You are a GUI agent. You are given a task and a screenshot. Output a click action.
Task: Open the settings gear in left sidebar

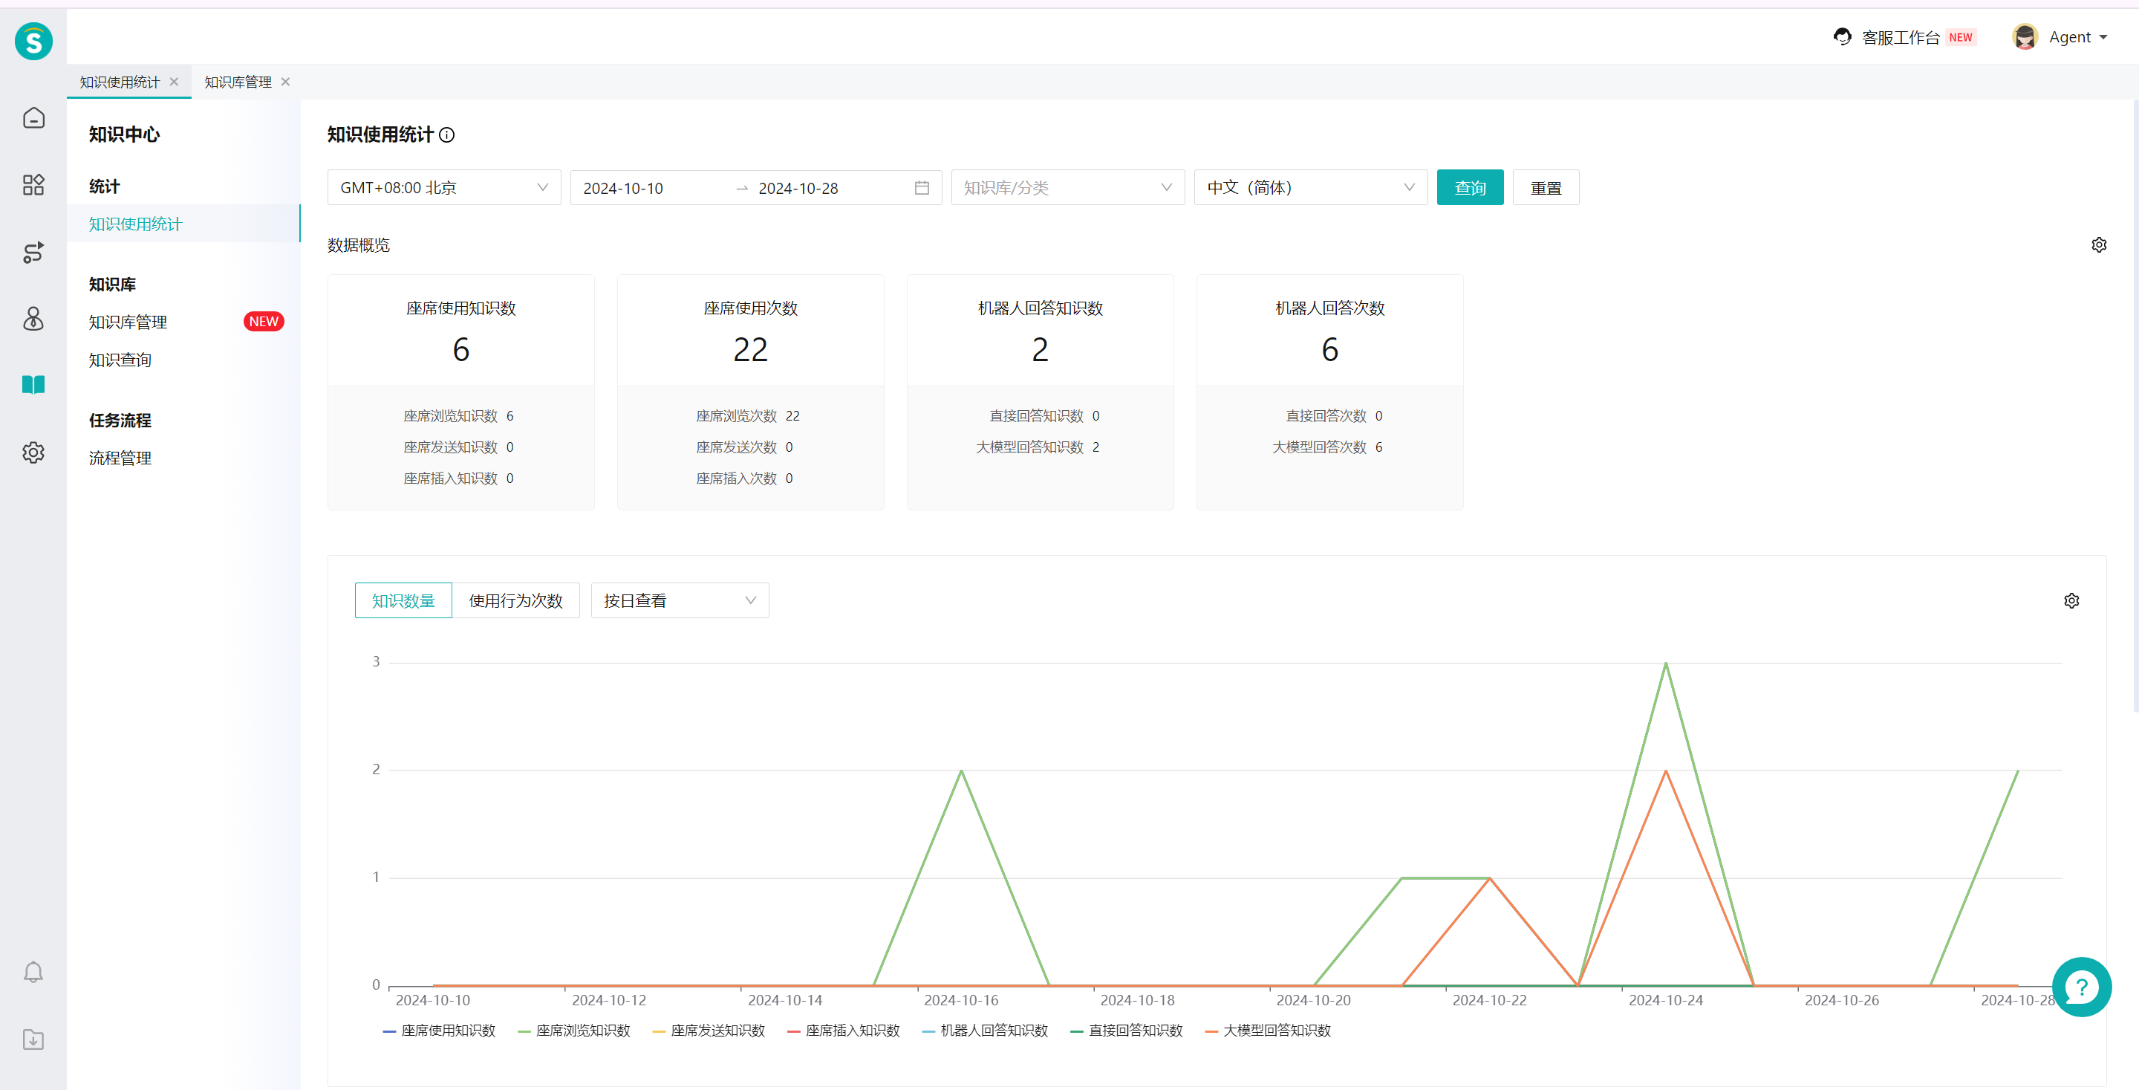tap(33, 452)
